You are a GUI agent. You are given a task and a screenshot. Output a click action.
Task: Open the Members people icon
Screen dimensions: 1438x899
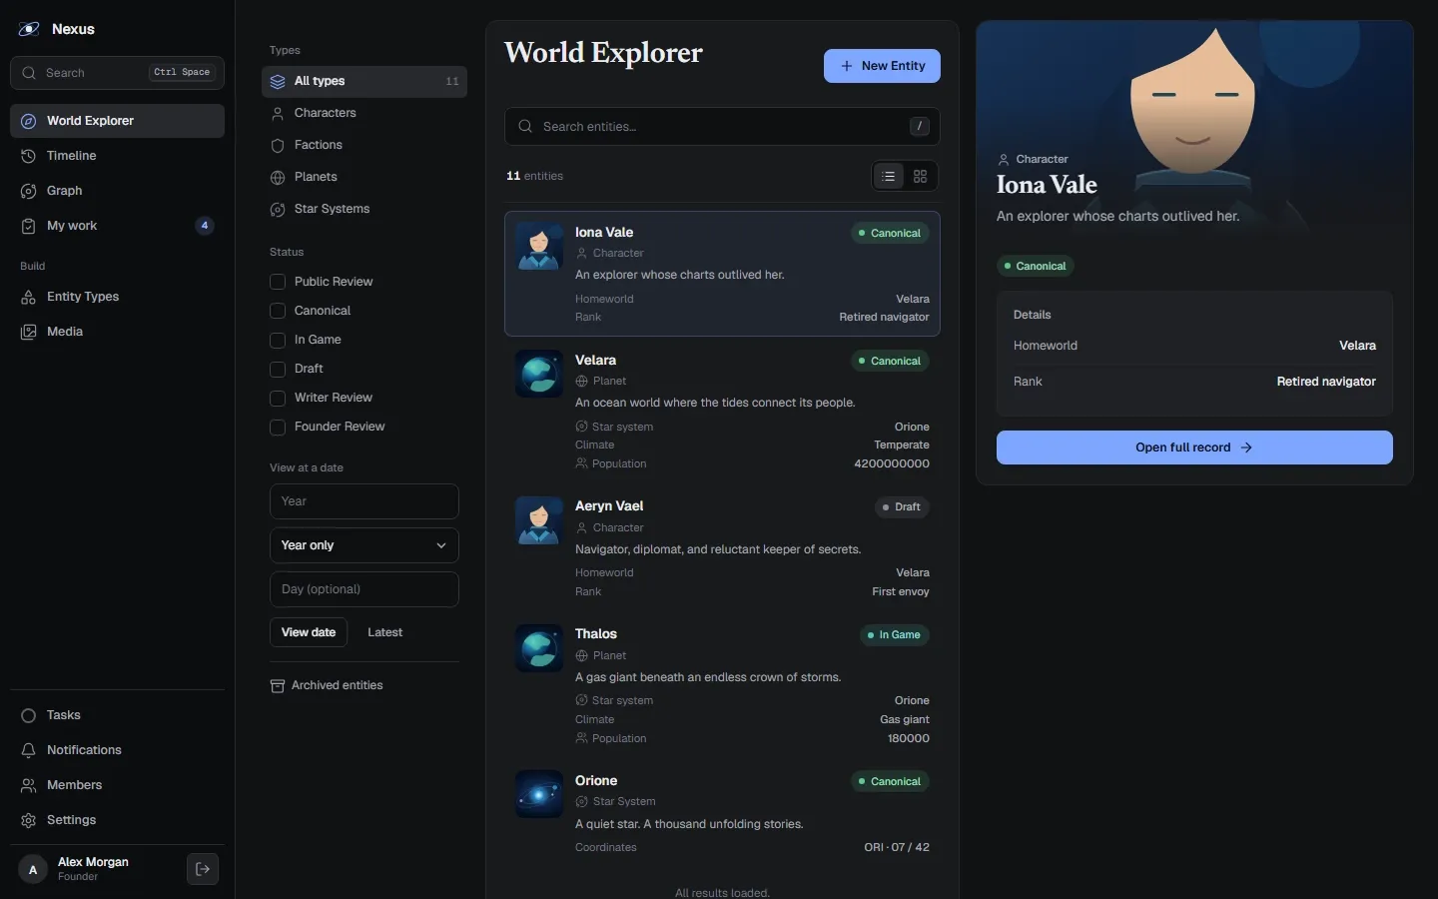28,785
